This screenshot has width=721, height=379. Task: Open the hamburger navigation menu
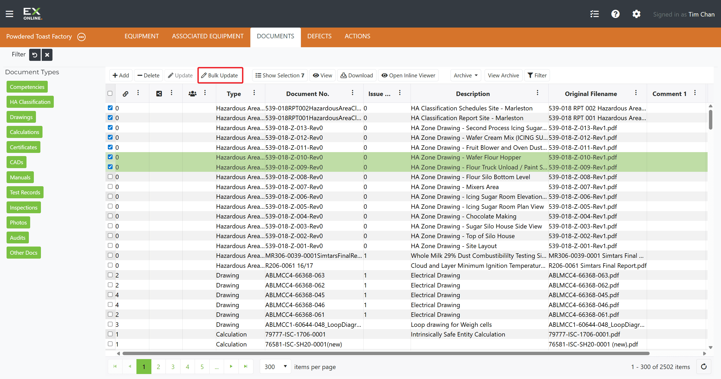click(9, 14)
